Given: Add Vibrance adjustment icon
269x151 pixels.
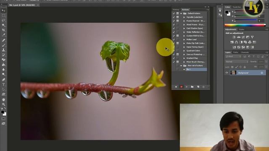Looking at the screenshot, I should pyautogui.click(x=252, y=37).
